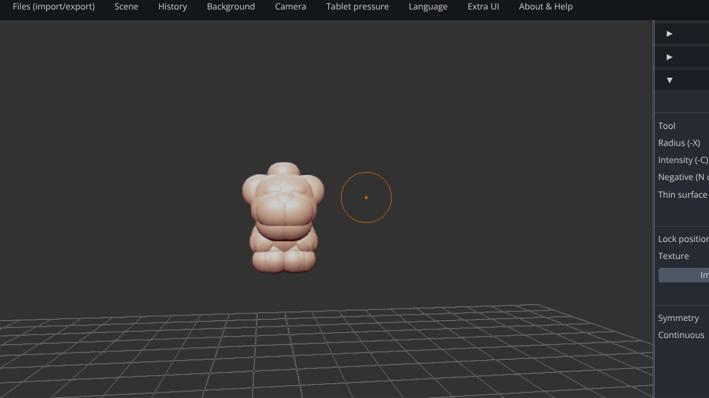Image resolution: width=709 pixels, height=398 pixels.
Task: Click the Thin surface label
Action: (x=682, y=195)
